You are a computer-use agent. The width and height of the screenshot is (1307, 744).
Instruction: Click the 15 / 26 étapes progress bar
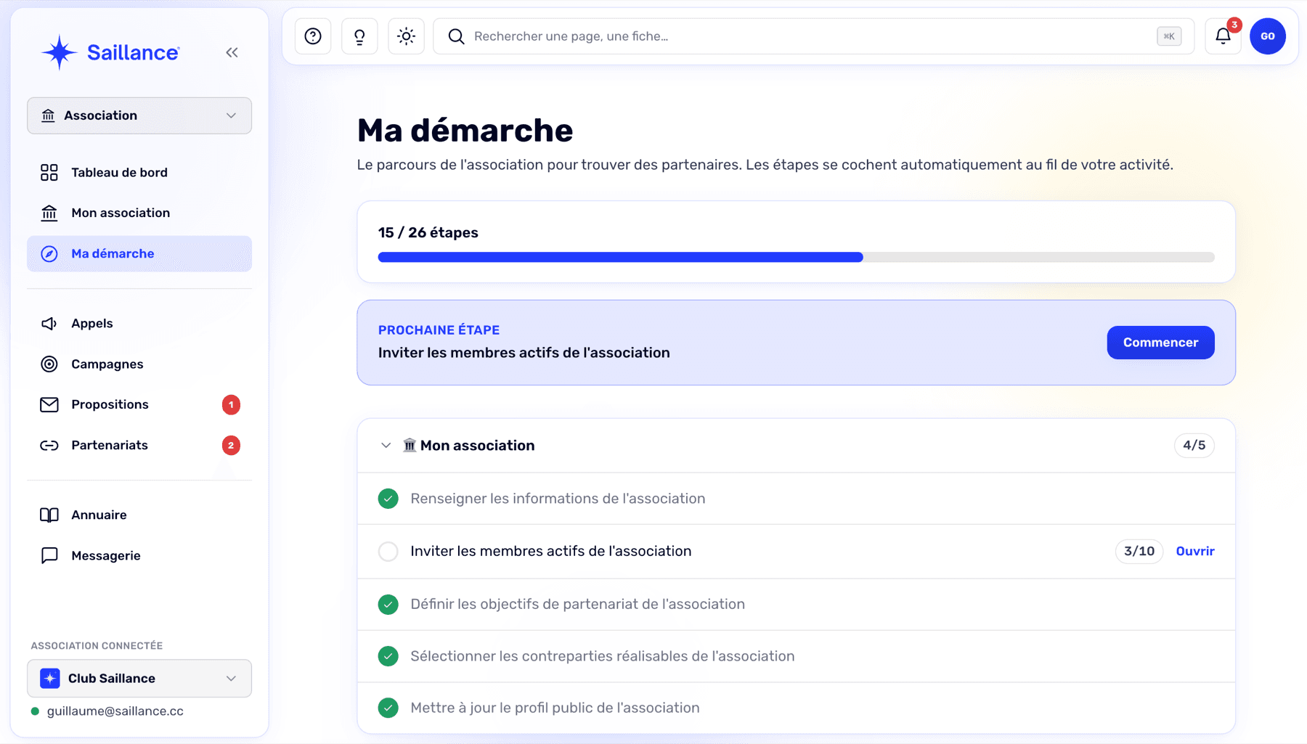click(796, 257)
